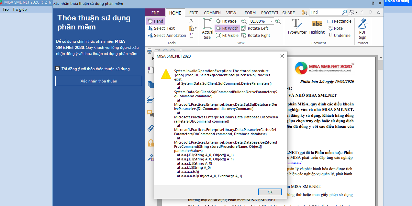Click the zoom in magnifier
This screenshot has width=412, height=206.
point(278,21)
